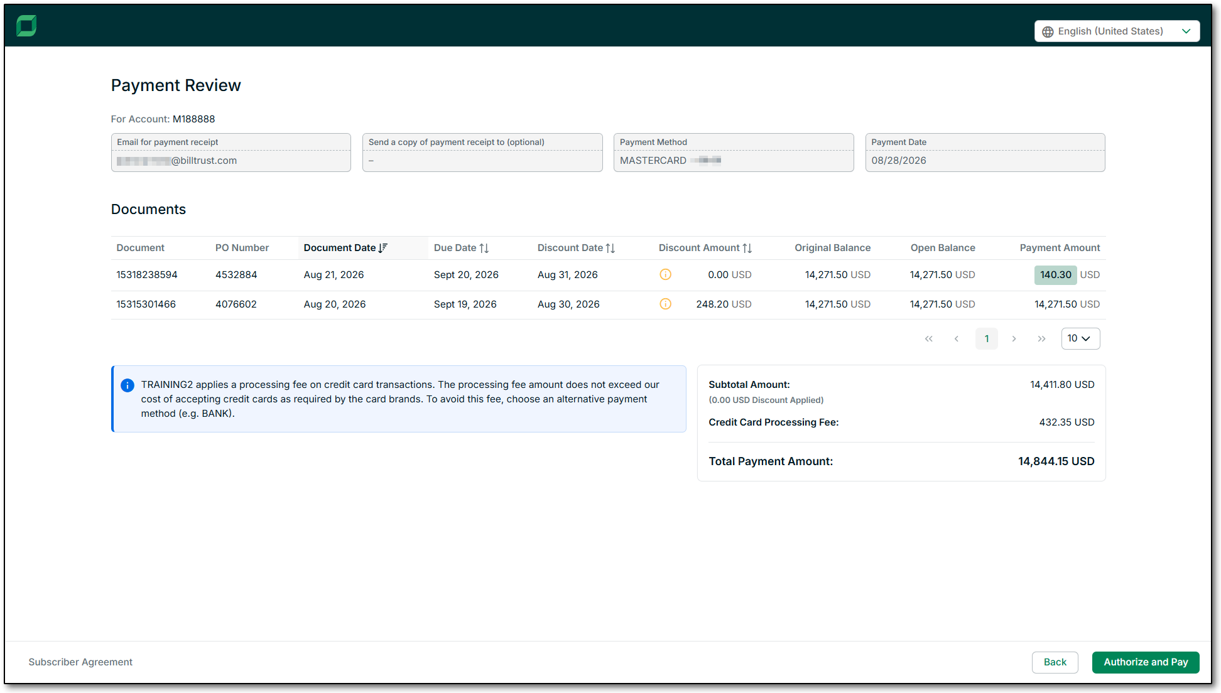Sort by Document Date descending icon
Viewport: 1221px width, 693px height.
pyautogui.click(x=383, y=248)
